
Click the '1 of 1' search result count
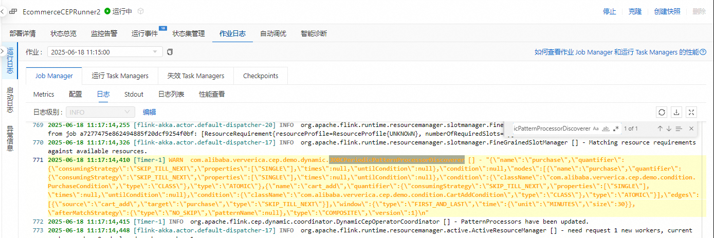tap(631, 129)
